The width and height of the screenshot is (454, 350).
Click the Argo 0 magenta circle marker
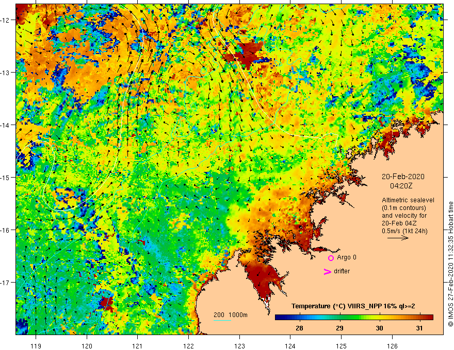[x=331, y=258]
